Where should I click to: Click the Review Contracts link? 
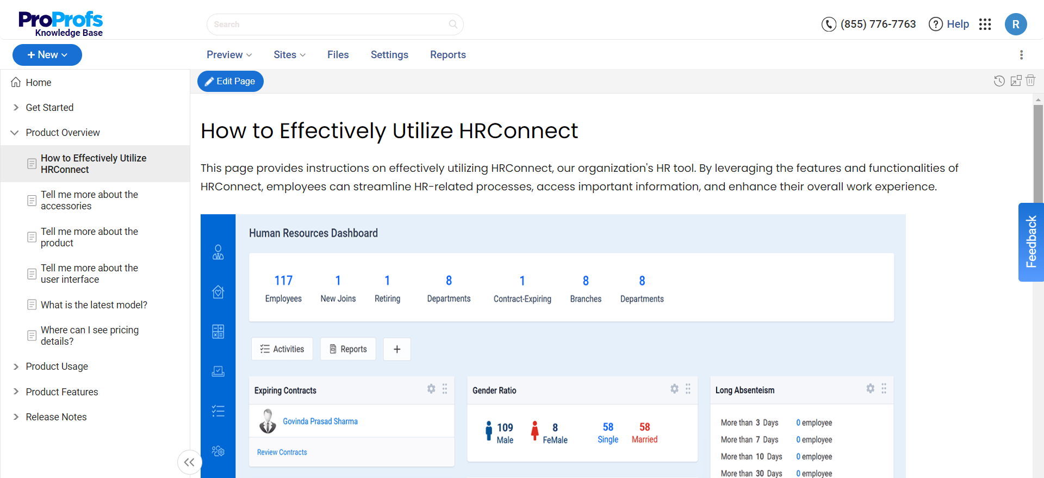282,452
